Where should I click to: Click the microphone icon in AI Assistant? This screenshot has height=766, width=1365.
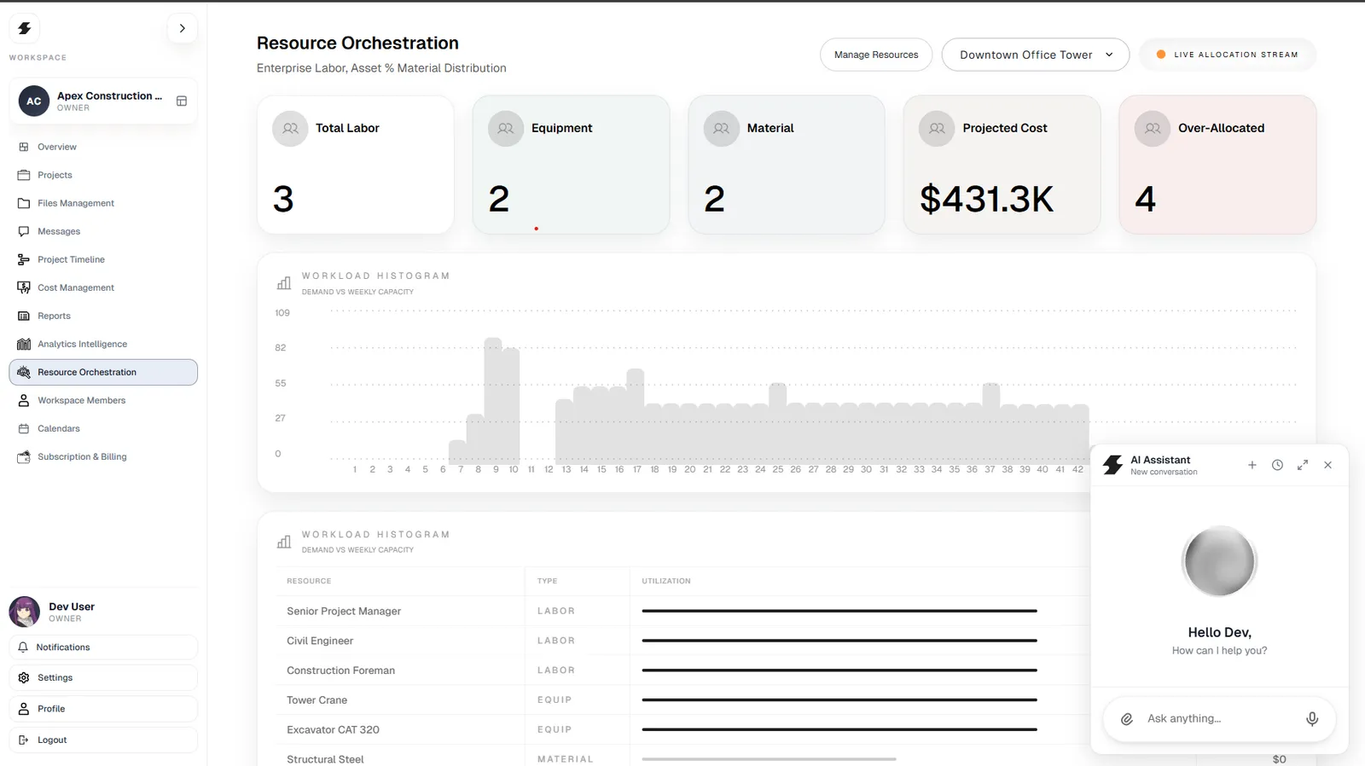pos(1312,719)
